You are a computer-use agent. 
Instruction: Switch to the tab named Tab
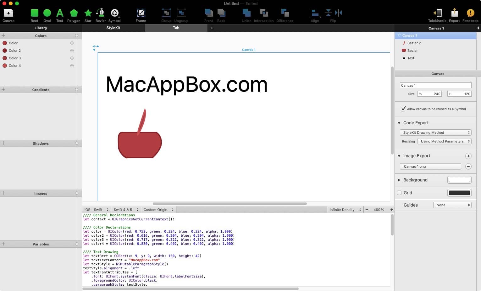tap(176, 28)
